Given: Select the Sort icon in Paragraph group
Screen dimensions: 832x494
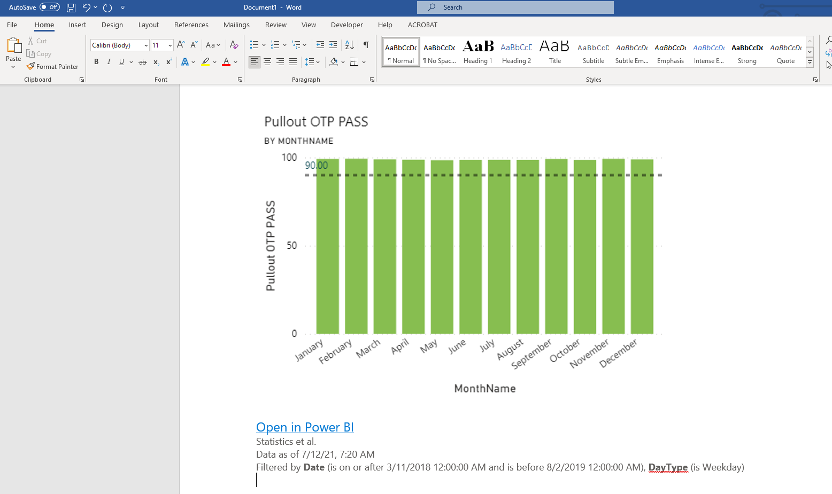Looking at the screenshot, I should [x=349, y=45].
